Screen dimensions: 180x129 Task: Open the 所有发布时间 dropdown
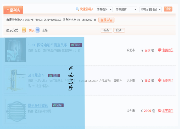[150, 9]
